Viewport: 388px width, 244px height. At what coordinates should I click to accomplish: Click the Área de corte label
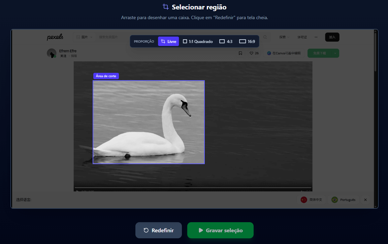[106, 76]
